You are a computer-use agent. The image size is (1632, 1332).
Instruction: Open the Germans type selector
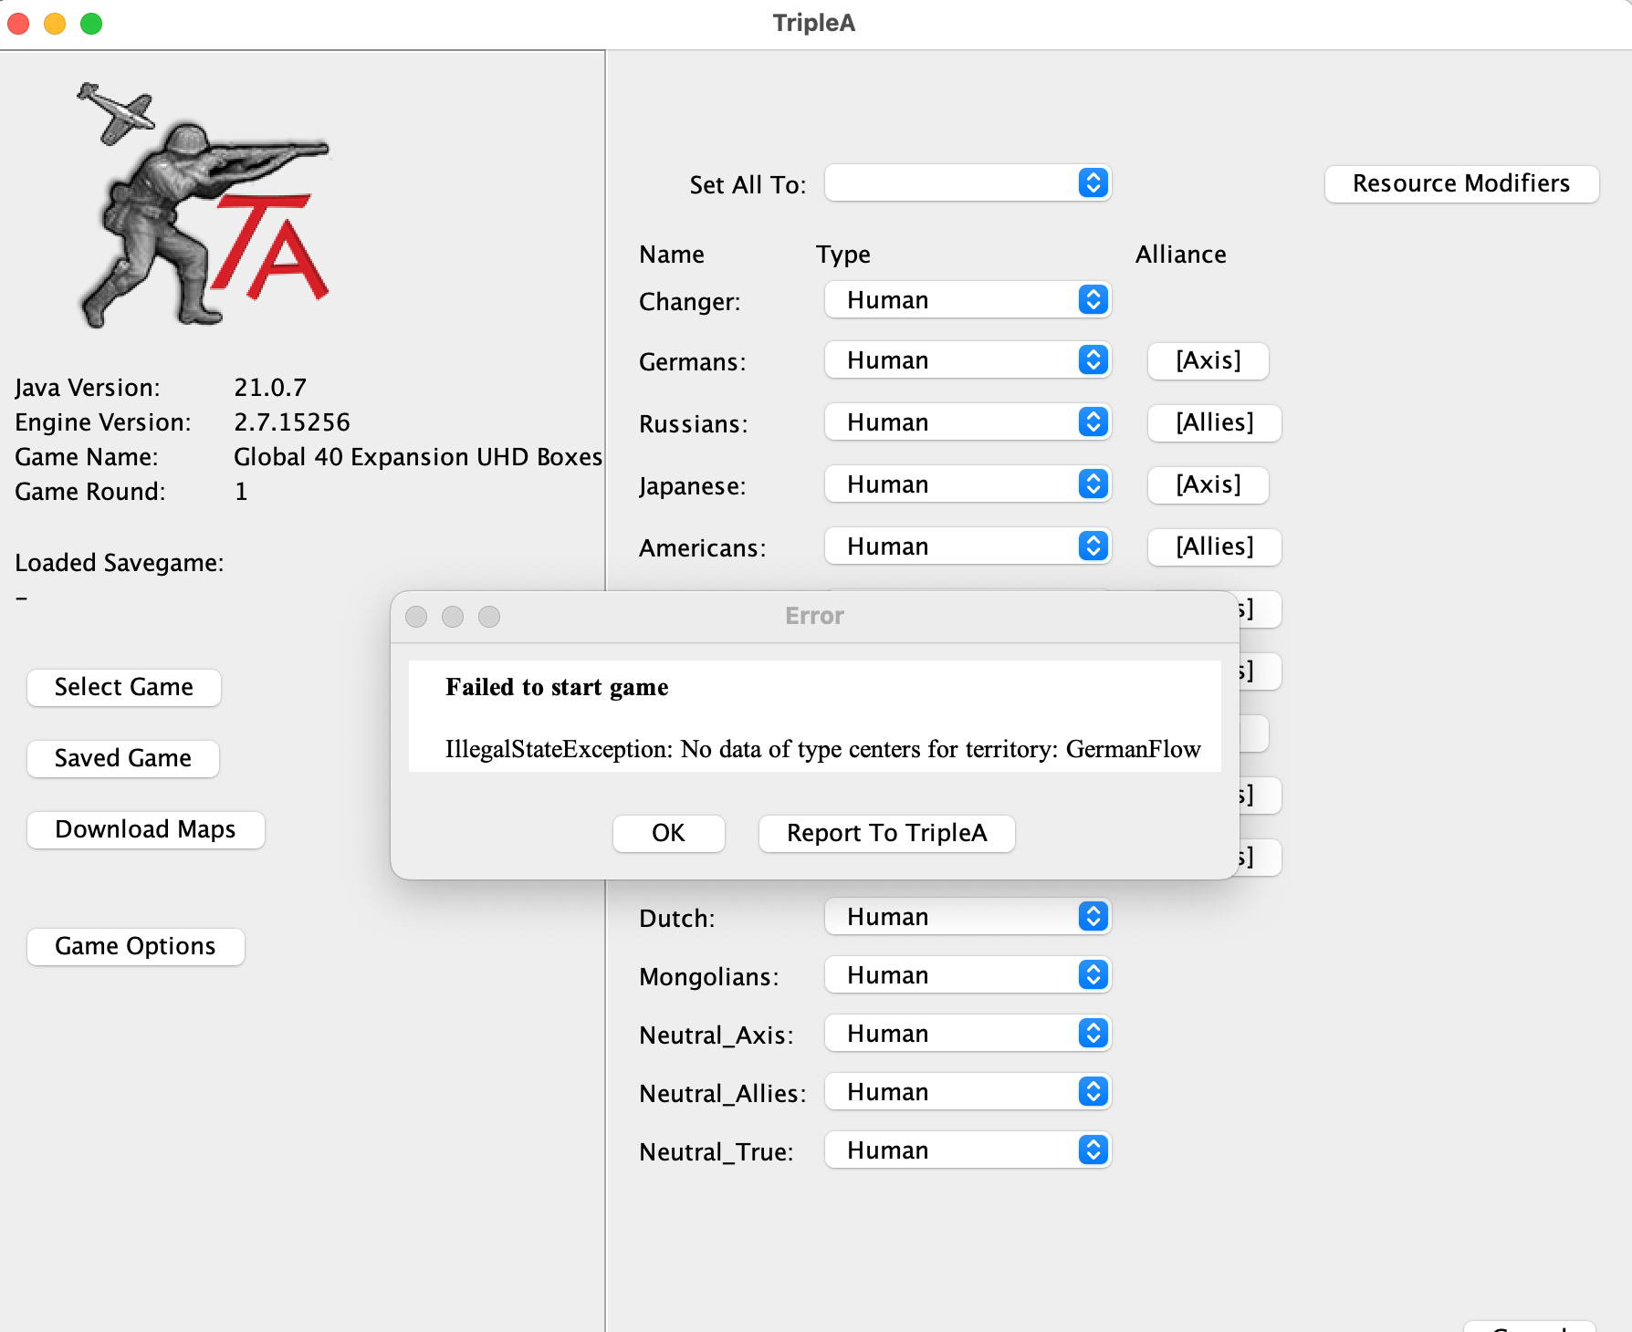967,359
